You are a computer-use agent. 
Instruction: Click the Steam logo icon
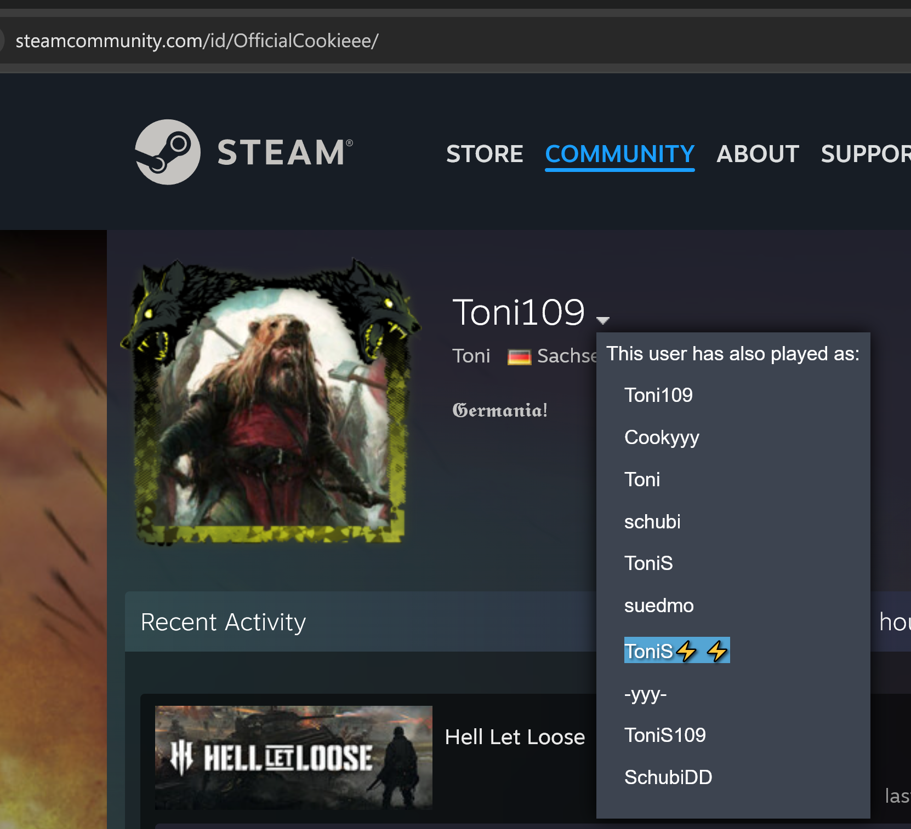167,152
